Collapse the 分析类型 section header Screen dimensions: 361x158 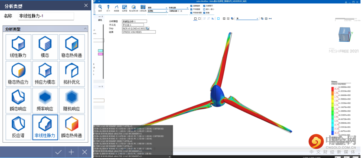86,29
